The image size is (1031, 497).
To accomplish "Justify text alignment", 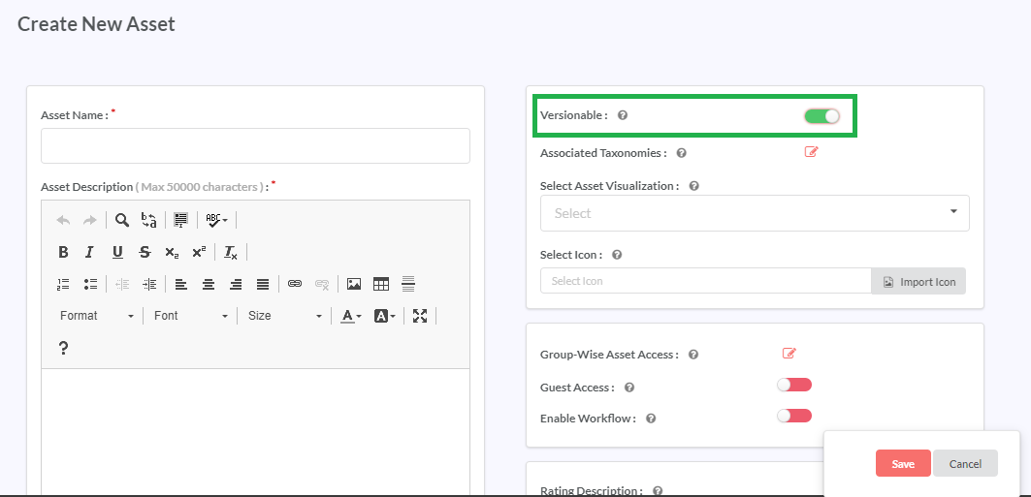I will [x=262, y=284].
